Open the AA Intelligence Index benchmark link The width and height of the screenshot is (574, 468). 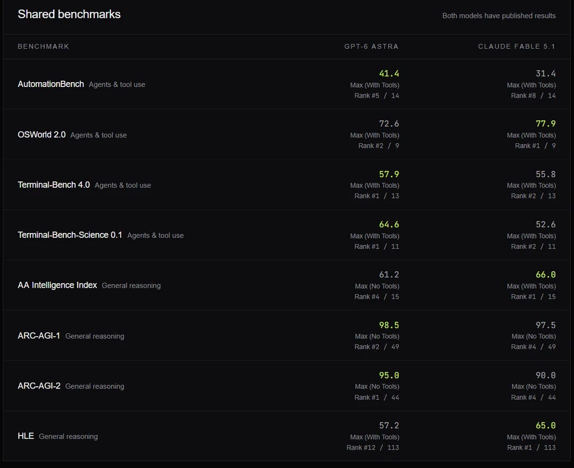[x=57, y=285]
